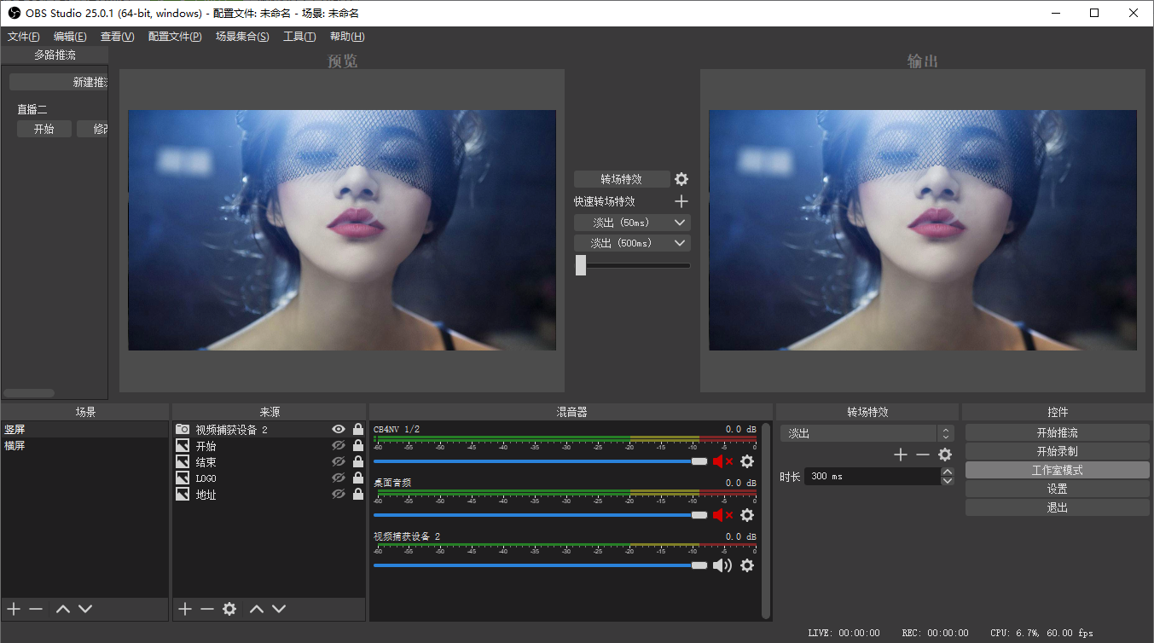Move selected scene down with arrow

(85, 609)
